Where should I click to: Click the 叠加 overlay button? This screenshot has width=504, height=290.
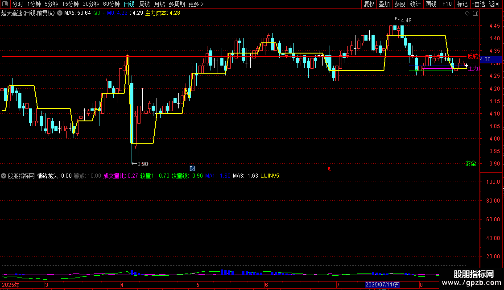(384, 4)
